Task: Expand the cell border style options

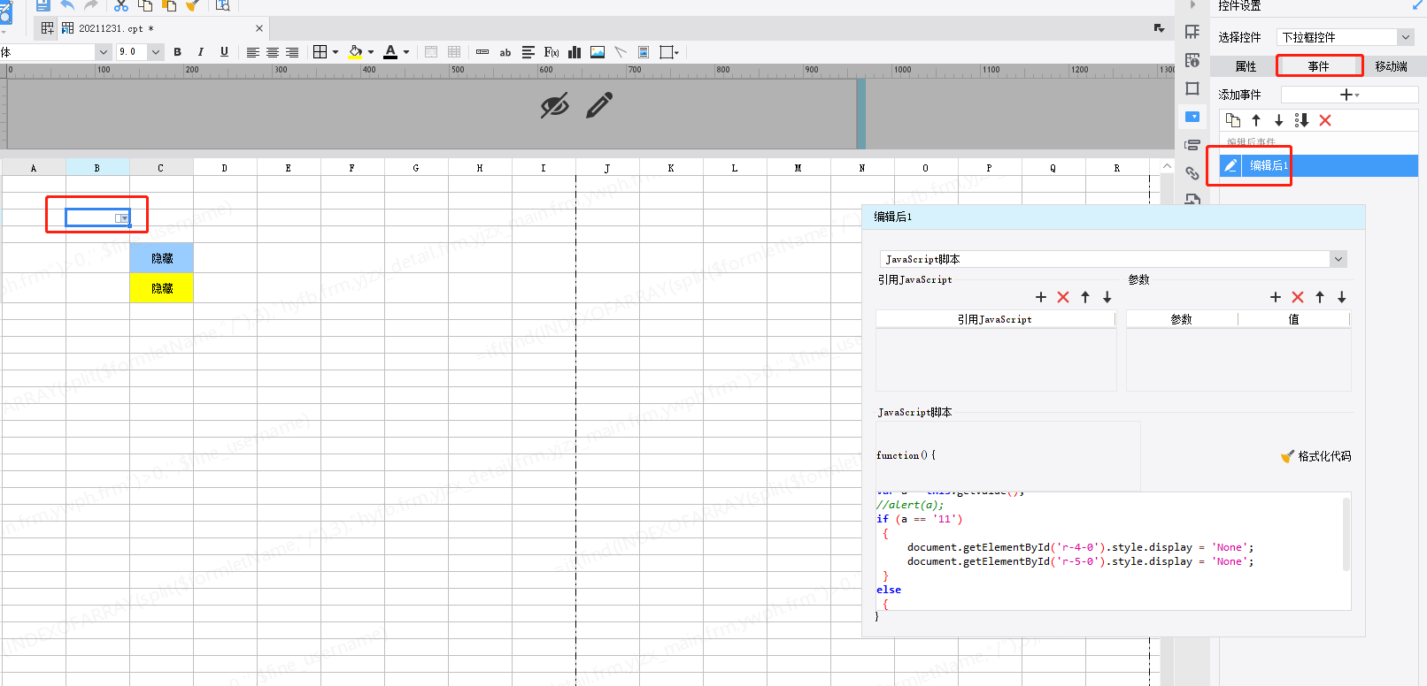Action: pos(336,52)
